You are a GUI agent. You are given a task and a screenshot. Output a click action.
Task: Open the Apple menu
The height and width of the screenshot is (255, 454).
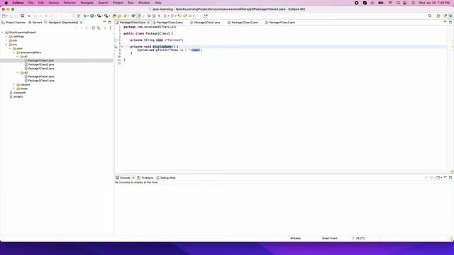6,3
